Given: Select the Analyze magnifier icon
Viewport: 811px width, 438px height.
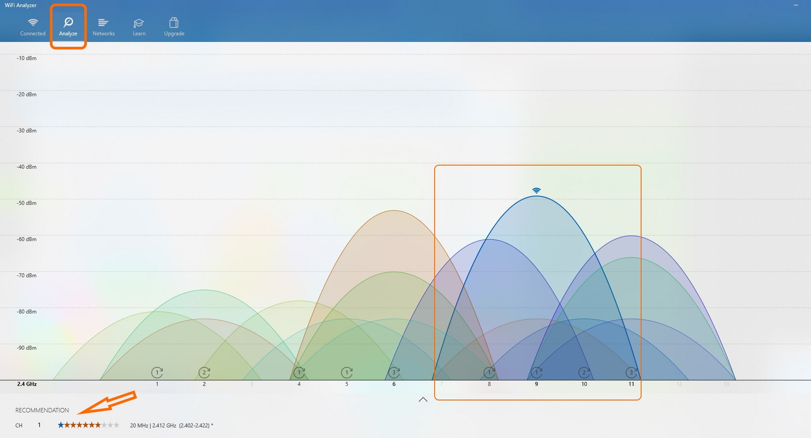Looking at the screenshot, I should tap(68, 21).
